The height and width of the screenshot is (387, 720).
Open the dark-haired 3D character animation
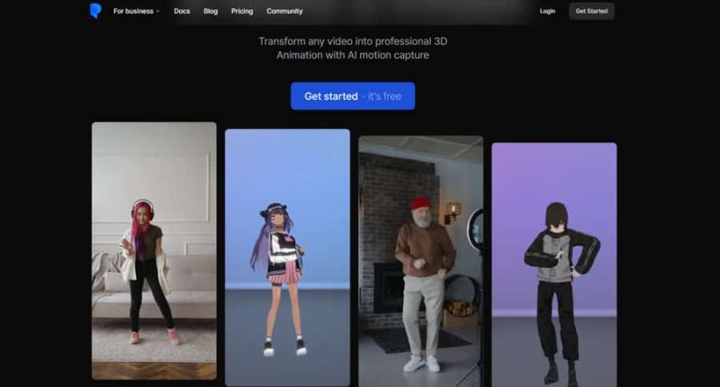click(x=553, y=264)
